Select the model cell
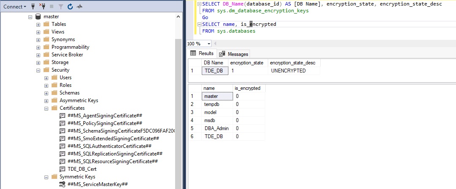The image size is (456, 189). point(217,112)
